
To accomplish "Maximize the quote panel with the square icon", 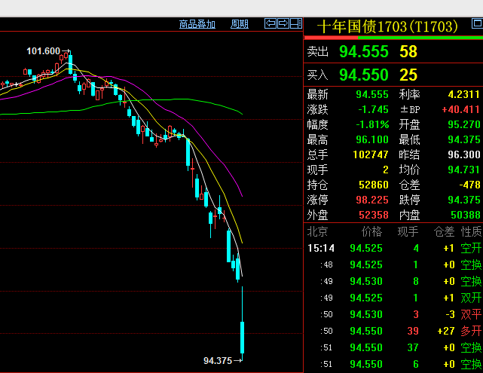I will 477,23.
